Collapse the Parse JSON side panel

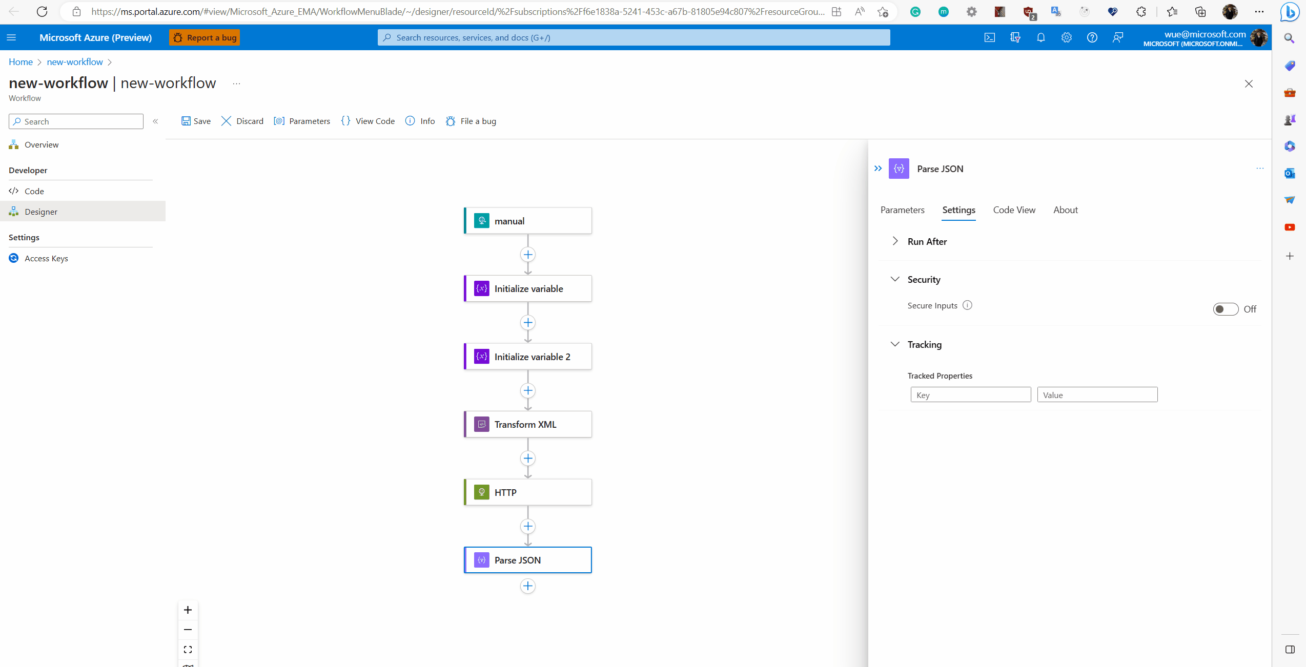[878, 169]
